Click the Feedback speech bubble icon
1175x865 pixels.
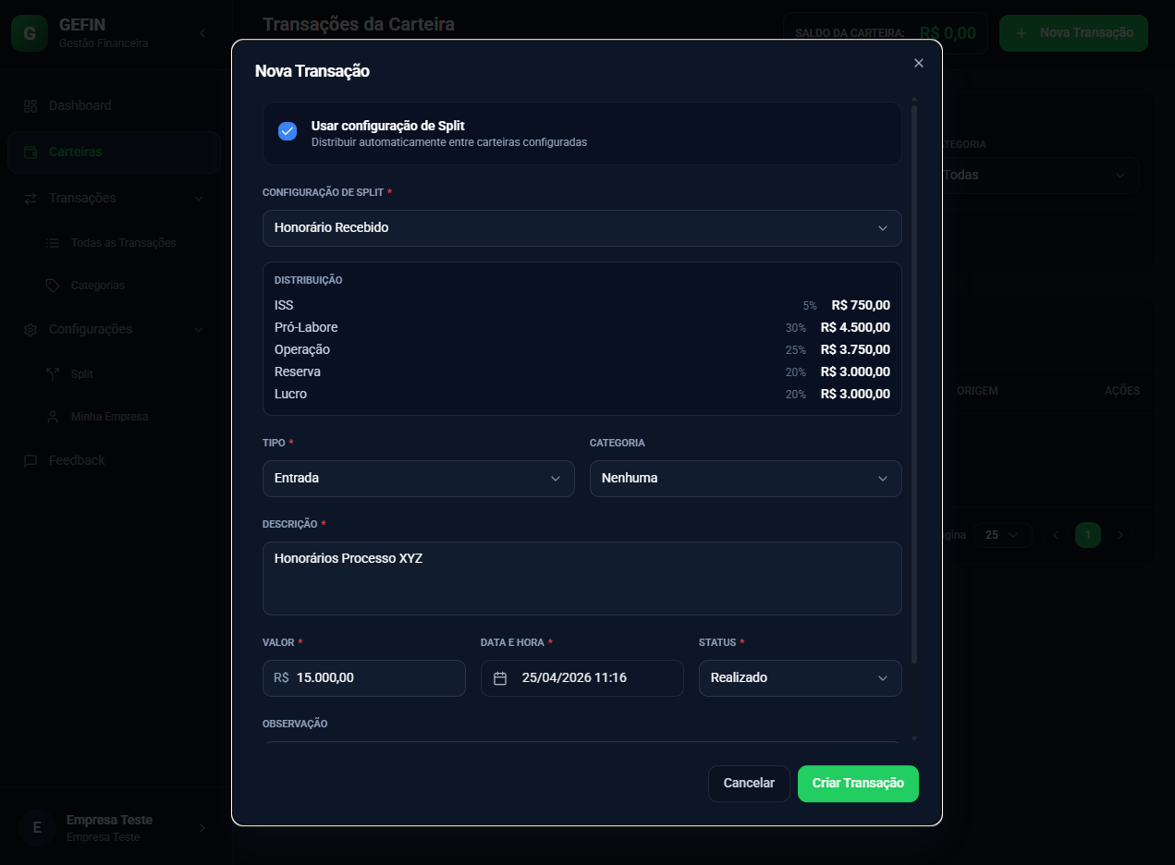pyautogui.click(x=31, y=461)
